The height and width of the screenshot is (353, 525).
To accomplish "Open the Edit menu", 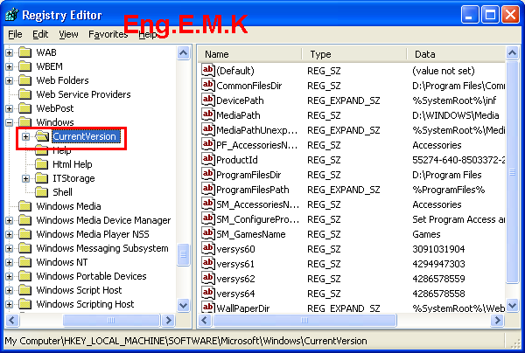I will [x=40, y=34].
